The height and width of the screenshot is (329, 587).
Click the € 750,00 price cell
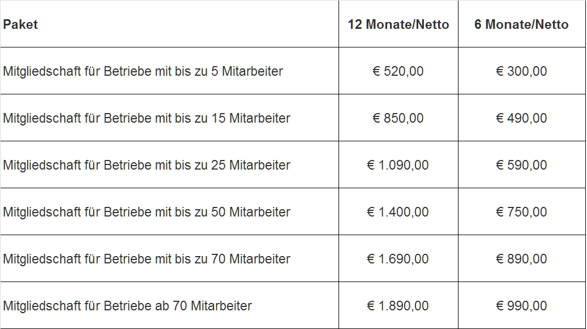(521, 211)
